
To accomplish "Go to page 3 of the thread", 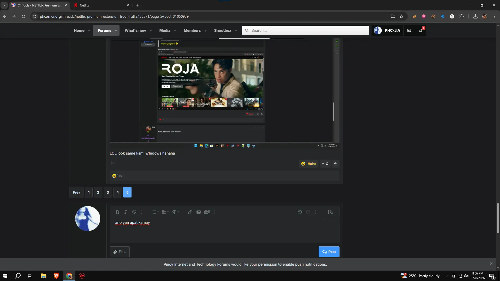I will [x=108, y=192].
